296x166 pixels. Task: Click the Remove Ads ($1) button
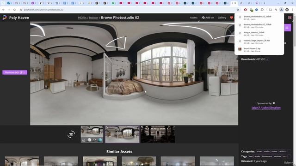pos(15,72)
